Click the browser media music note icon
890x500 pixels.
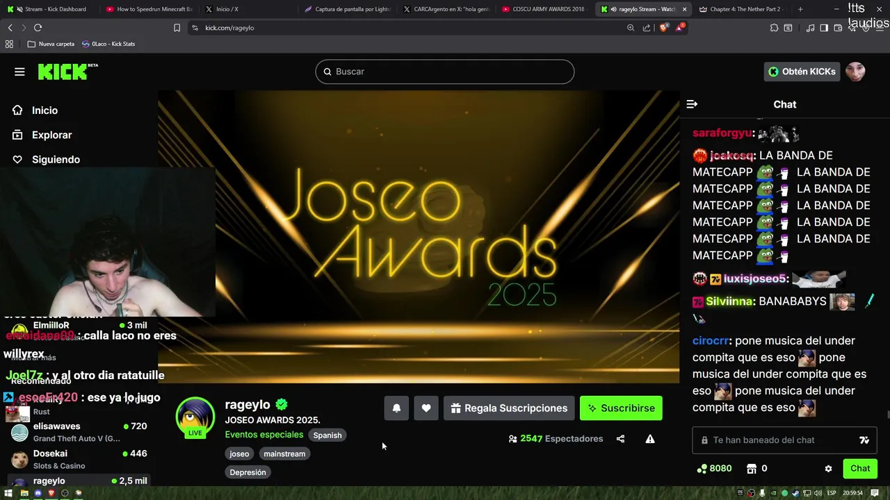coord(810,28)
